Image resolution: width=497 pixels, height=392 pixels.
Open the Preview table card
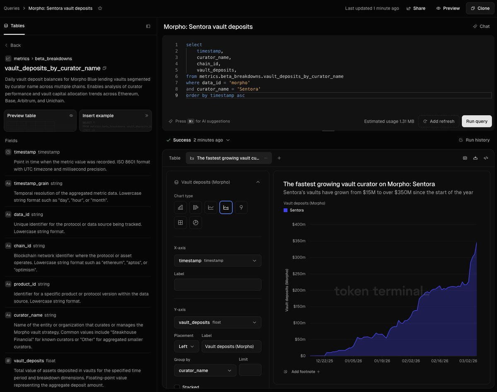pyautogui.click(x=40, y=121)
